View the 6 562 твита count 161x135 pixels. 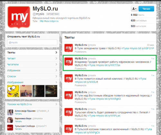(137, 15)
